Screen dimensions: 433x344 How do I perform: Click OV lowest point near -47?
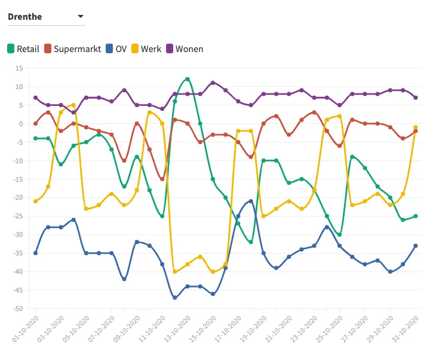[x=175, y=297]
